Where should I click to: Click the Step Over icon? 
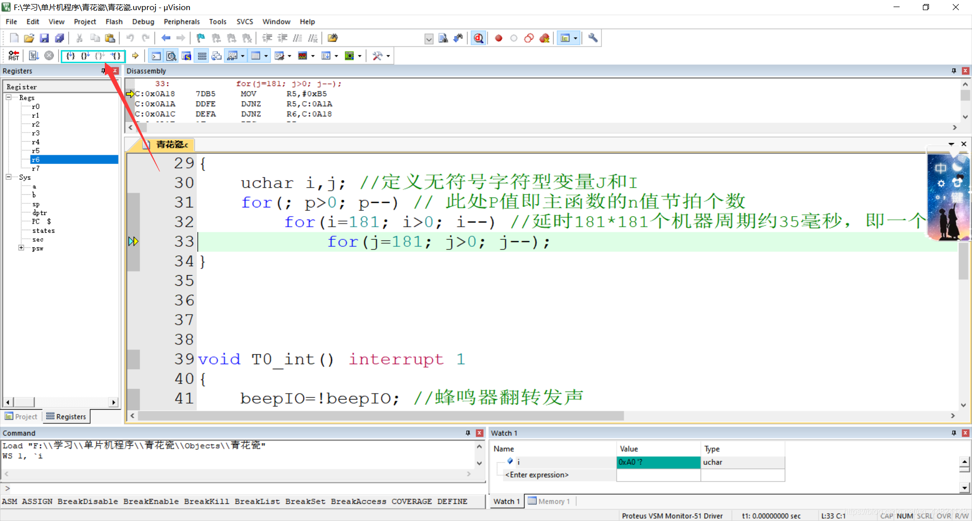tap(86, 56)
